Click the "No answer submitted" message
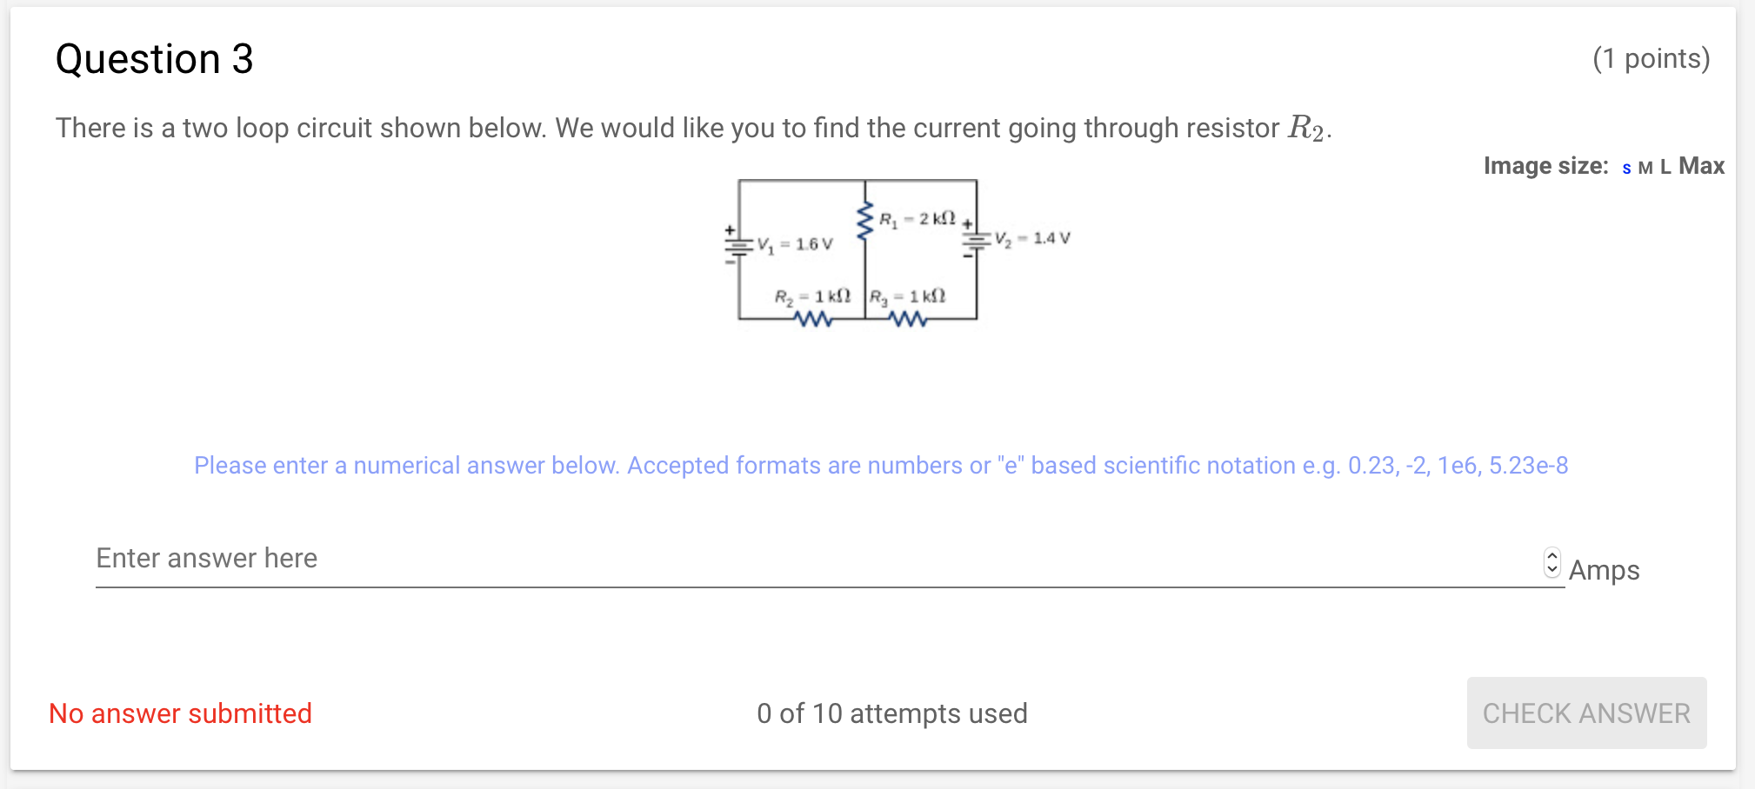The image size is (1755, 789). pyautogui.click(x=180, y=713)
